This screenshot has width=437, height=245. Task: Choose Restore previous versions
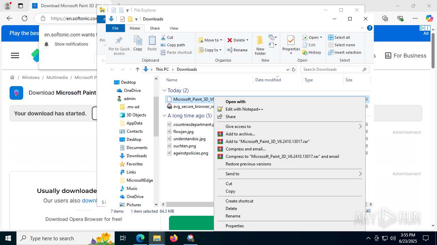click(290, 164)
